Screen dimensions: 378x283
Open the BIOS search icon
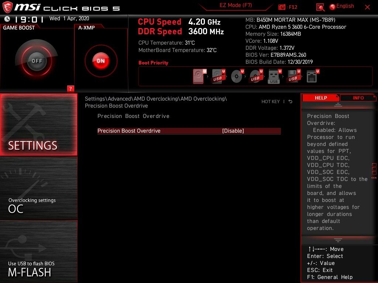320,7
